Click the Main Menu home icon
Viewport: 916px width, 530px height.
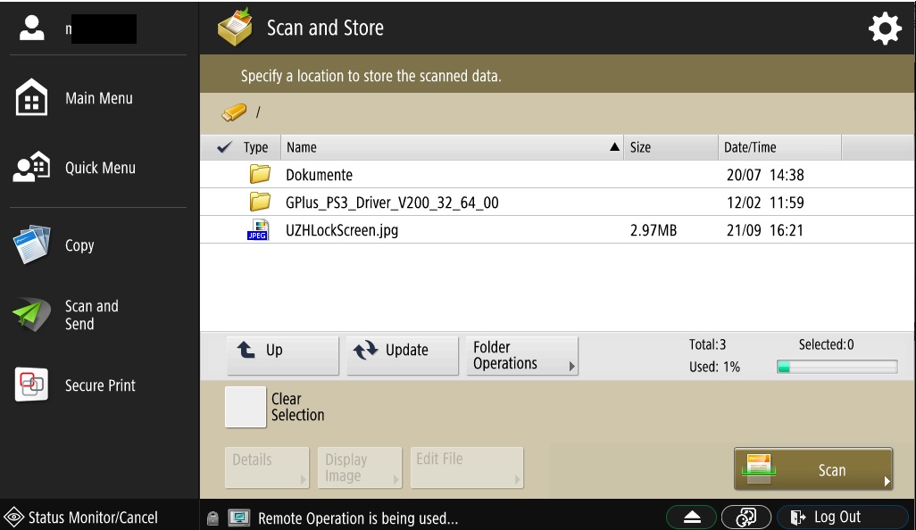click(32, 98)
